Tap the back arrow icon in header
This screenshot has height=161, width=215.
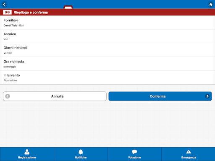tap(4, 5)
